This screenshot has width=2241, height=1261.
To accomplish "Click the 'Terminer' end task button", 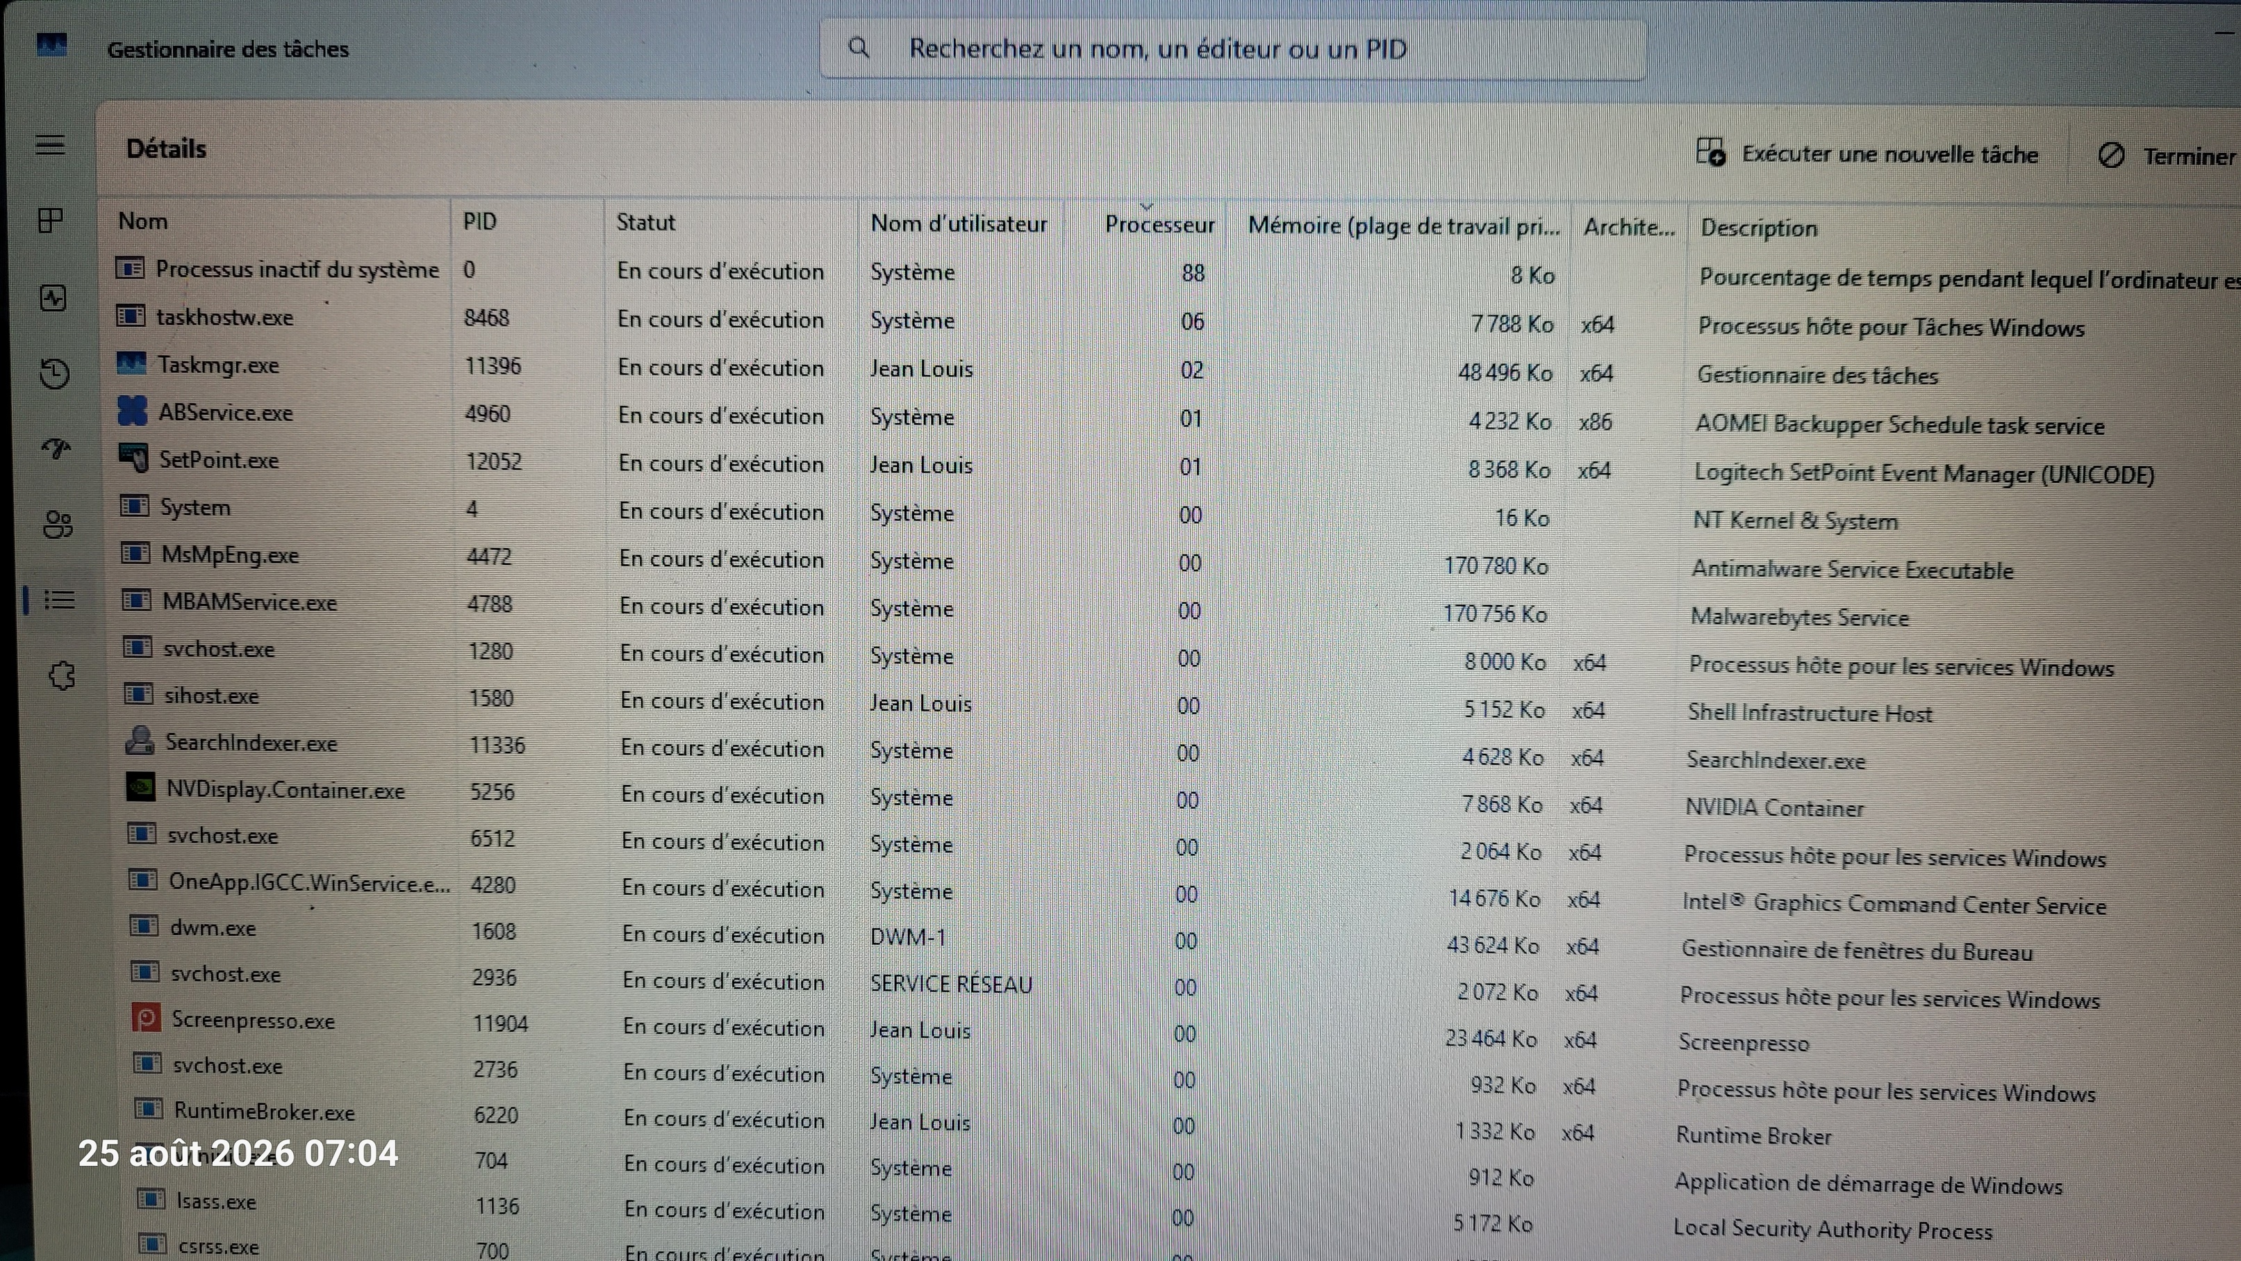I will click(2167, 156).
